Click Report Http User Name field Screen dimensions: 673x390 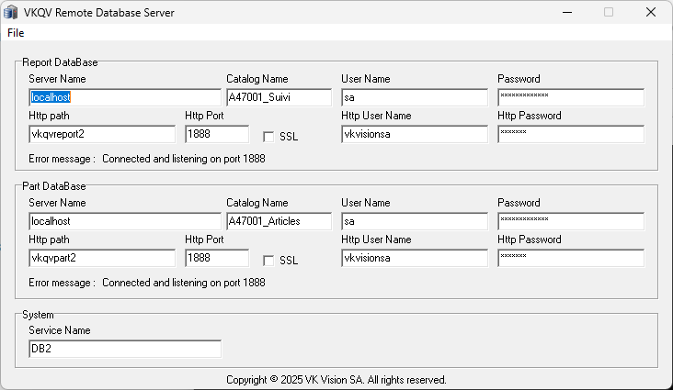point(414,134)
